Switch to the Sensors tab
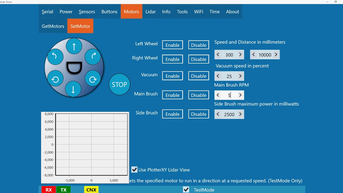343x193 pixels. click(87, 12)
